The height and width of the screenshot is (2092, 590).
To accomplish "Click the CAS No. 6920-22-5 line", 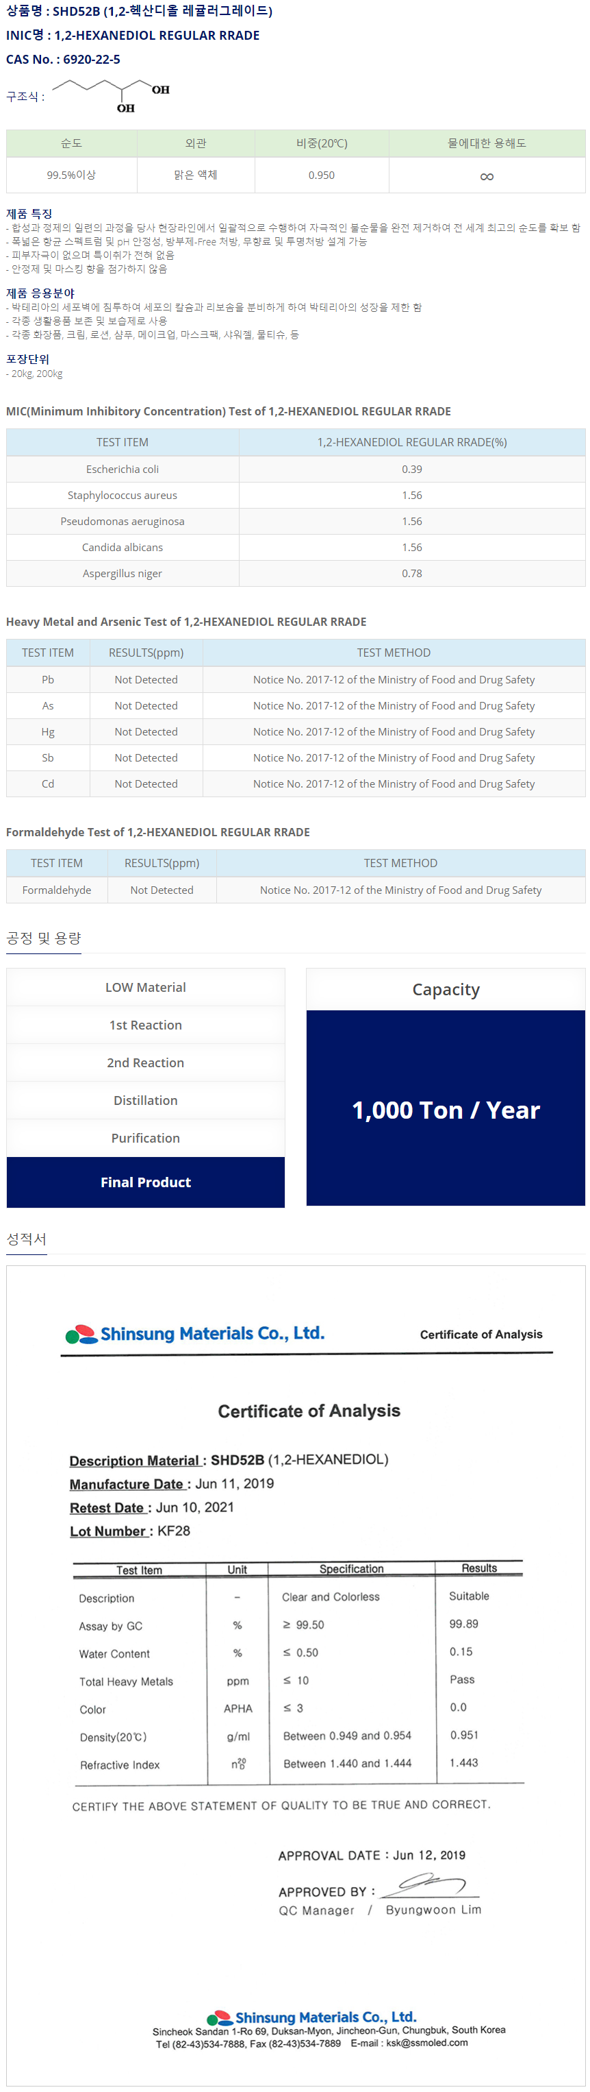I will coord(63,59).
